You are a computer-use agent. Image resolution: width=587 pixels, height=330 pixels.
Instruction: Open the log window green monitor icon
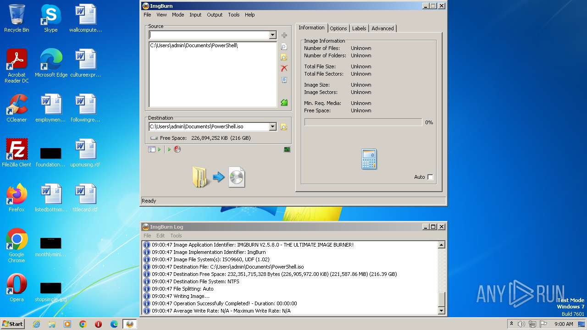pyautogui.click(x=287, y=149)
